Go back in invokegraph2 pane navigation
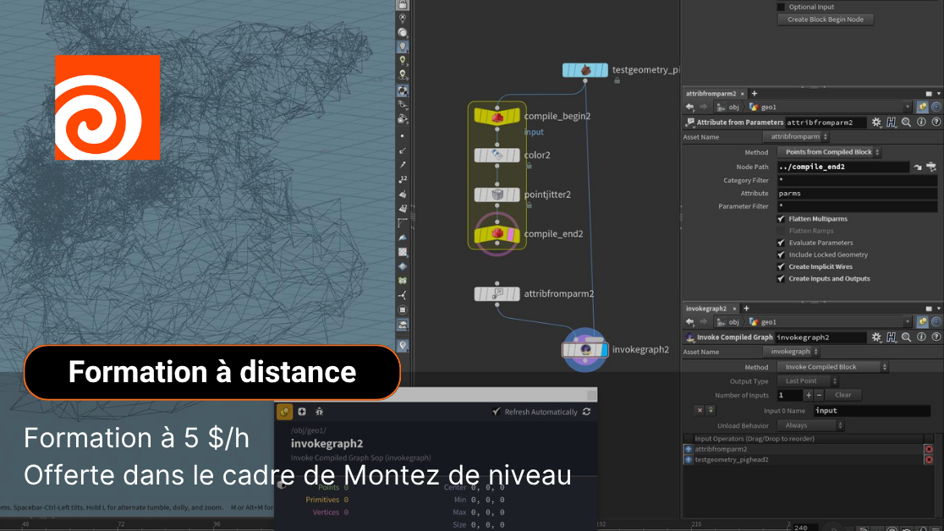Viewport: 944px width, 531px height. click(690, 322)
